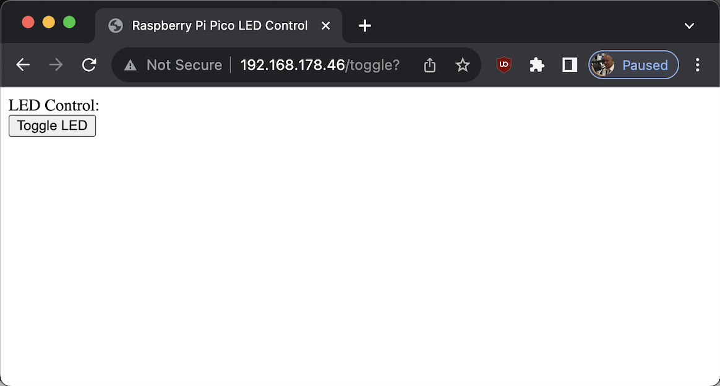Click the Not Secure label in address bar
The height and width of the screenshot is (386, 720).
pos(184,65)
